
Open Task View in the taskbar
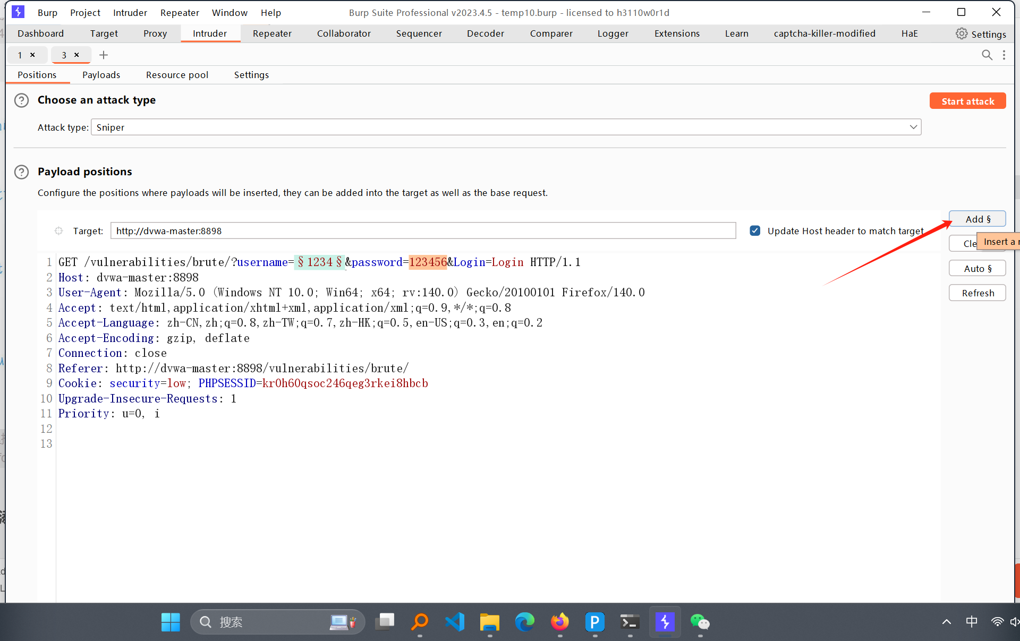(x=385, y=622)
